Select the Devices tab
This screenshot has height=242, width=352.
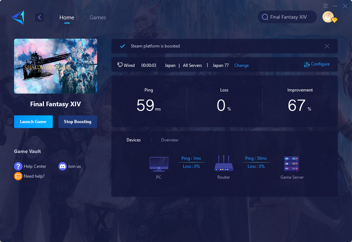133,140
